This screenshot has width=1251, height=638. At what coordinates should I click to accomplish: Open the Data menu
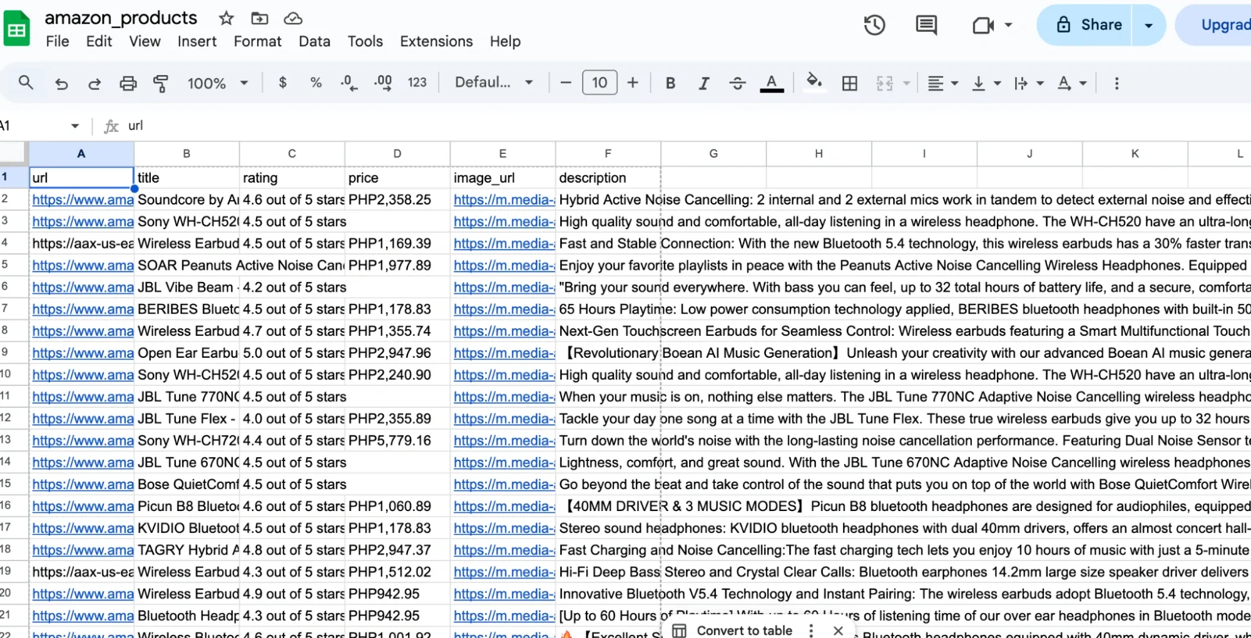[314, 41]
